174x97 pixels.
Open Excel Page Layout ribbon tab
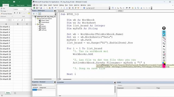tap(20, 5)
